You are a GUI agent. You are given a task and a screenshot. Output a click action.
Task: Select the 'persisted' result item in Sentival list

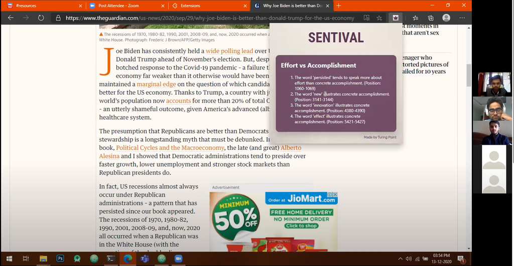[338, 83]
